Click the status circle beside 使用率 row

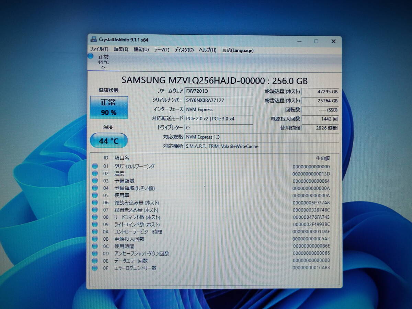[95, 195]
